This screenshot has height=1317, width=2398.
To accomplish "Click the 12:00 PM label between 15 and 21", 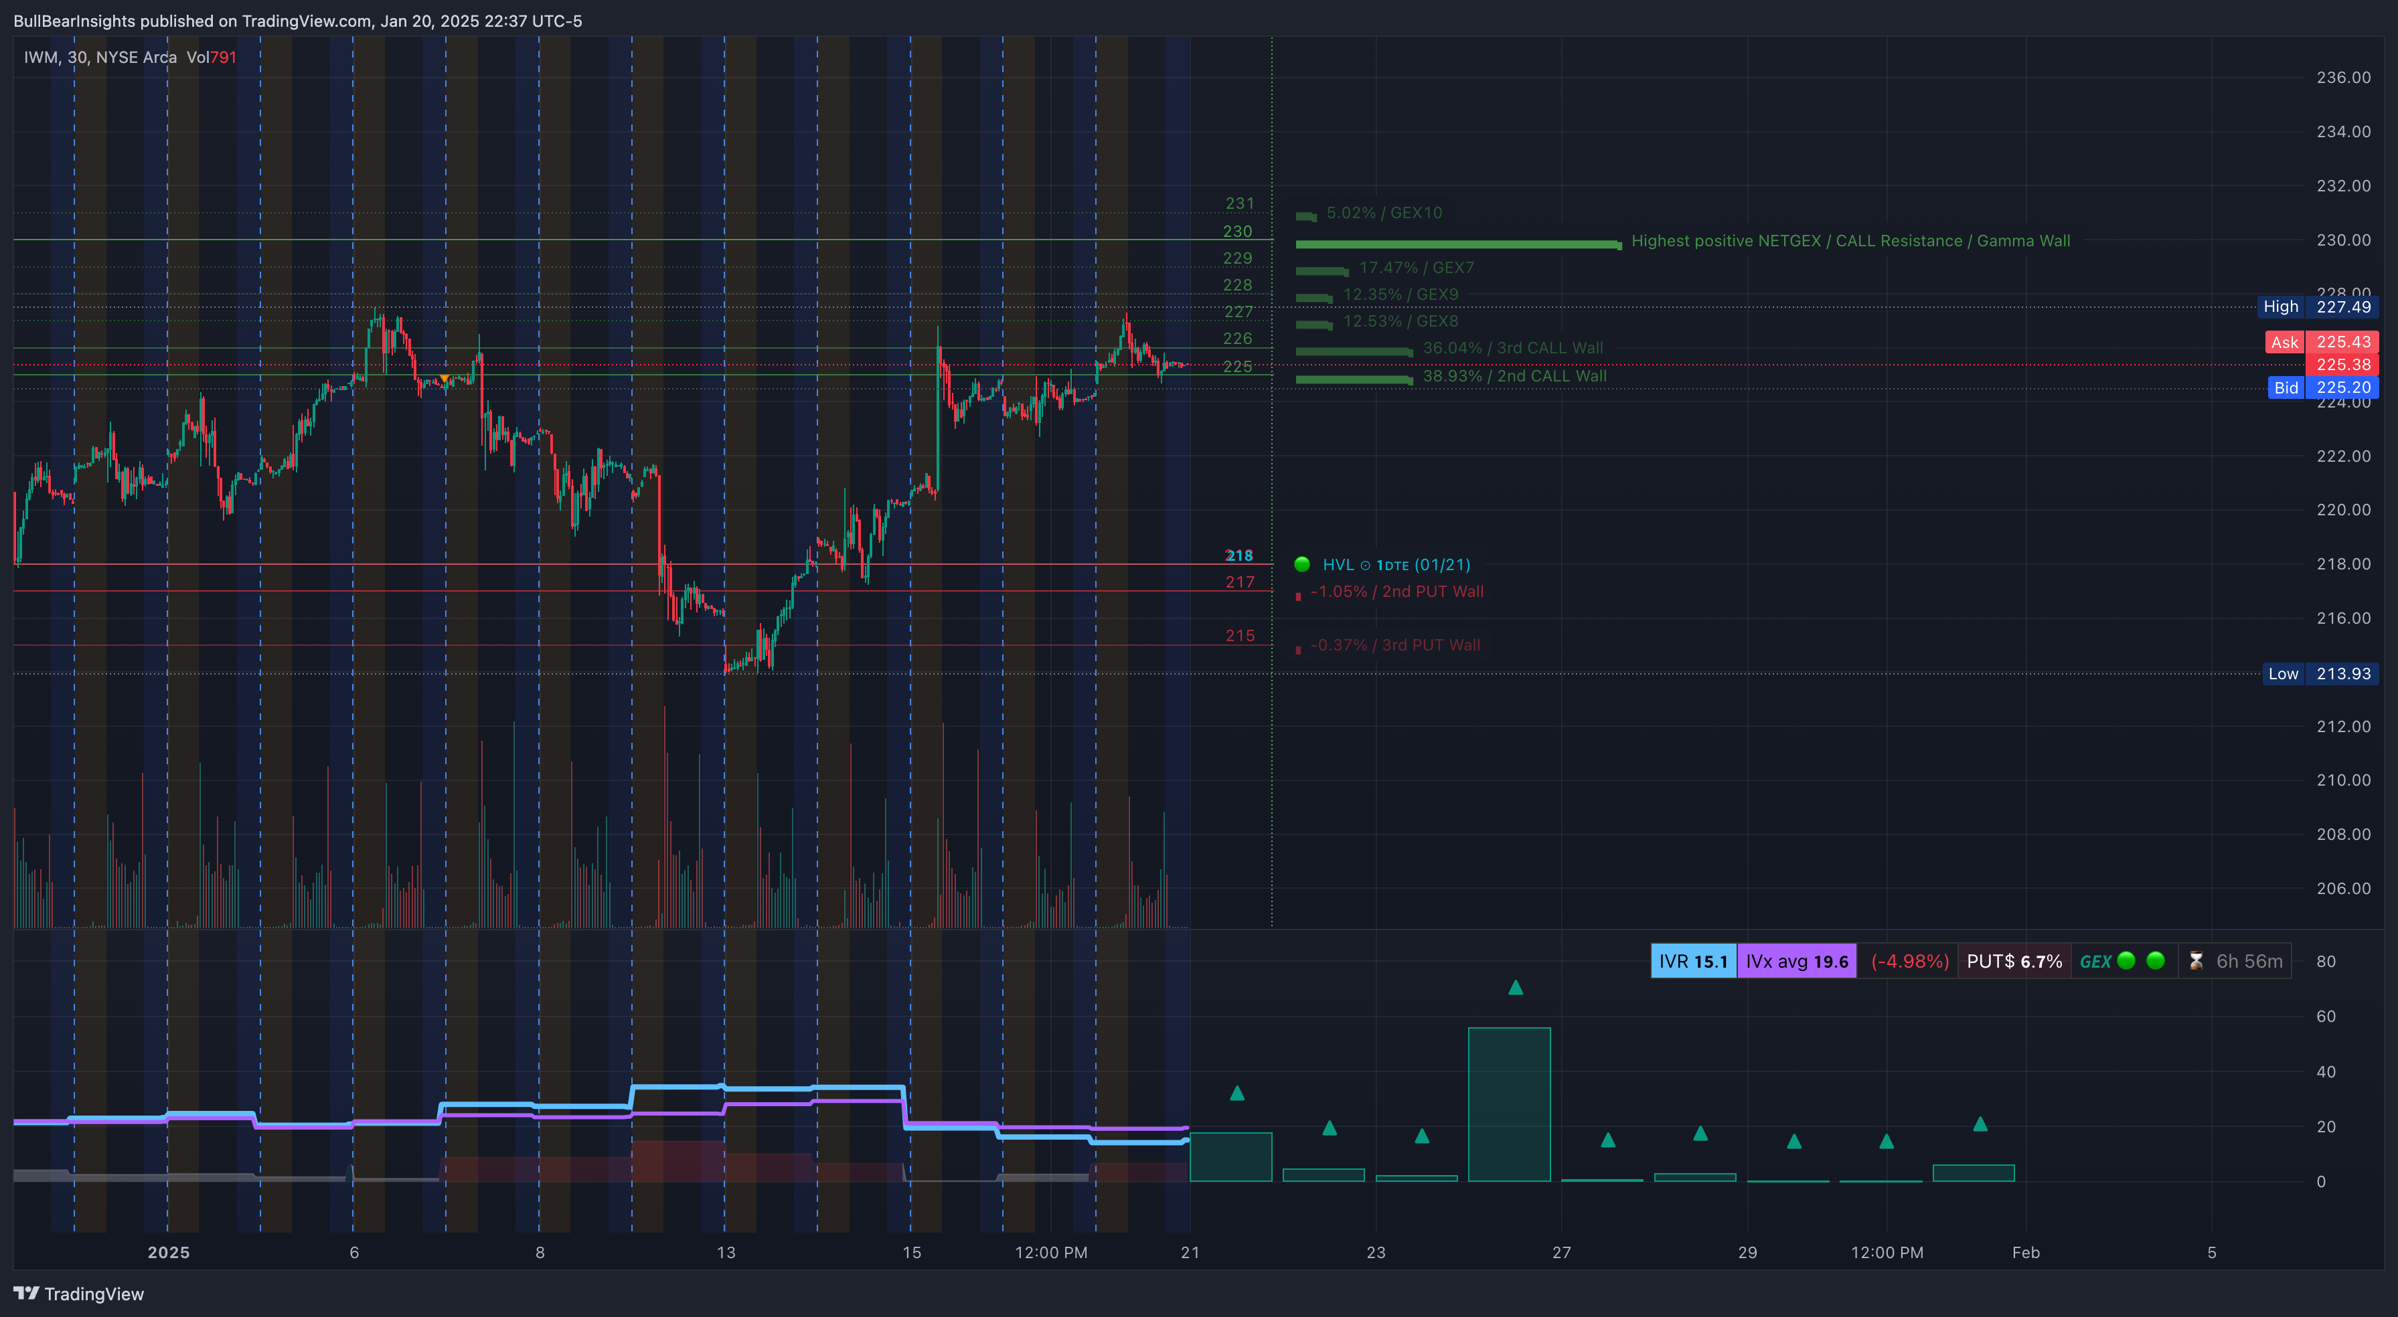I will pos(1050,1252).
